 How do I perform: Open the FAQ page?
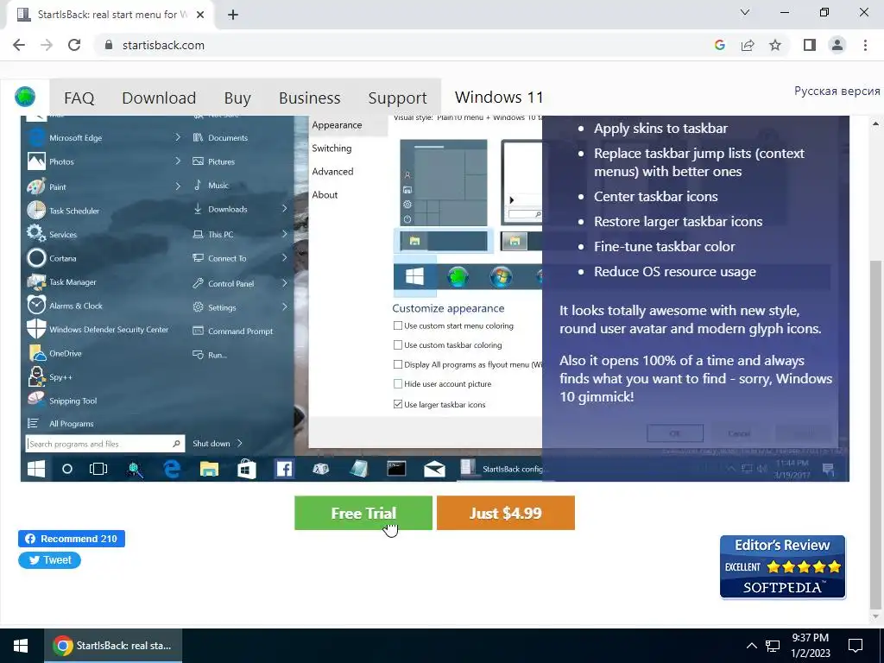[x=79, y=98]
